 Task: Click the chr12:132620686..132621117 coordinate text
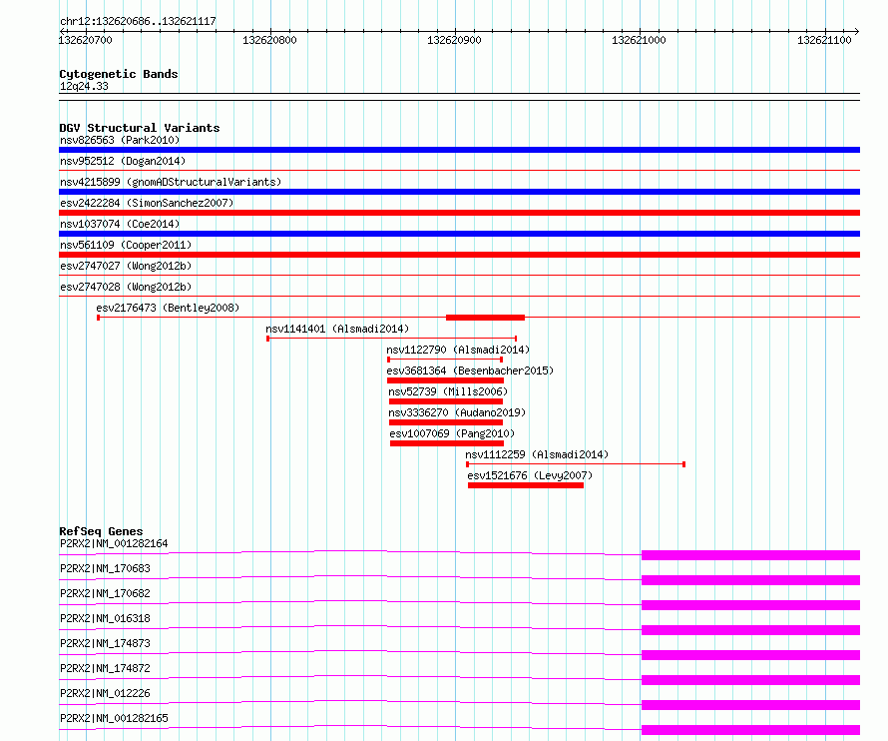[138, 21]
